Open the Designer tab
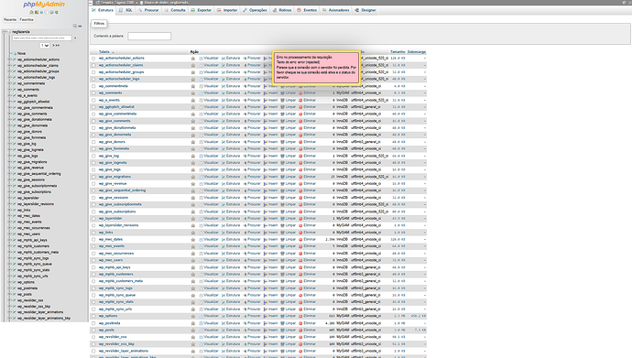This screenshot has height=358, width=632. [365, 10]
